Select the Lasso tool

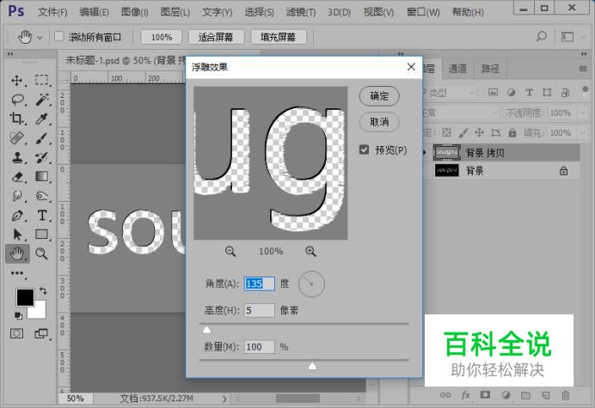(x=17, y=100)
